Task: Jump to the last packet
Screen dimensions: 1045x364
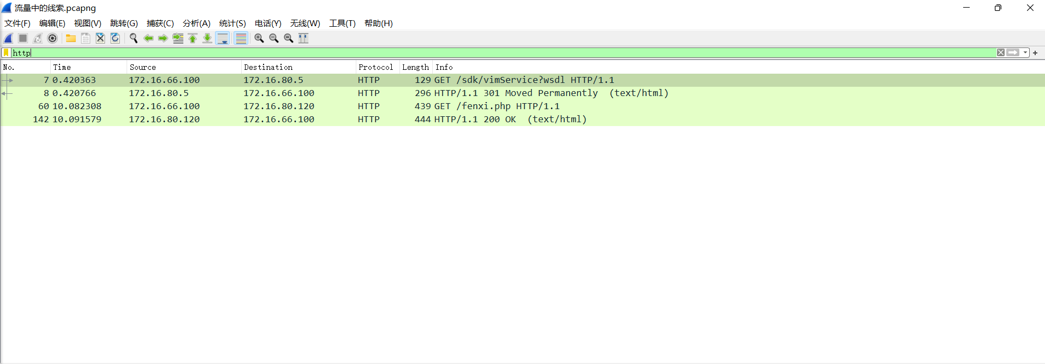Action: (207, 38)
